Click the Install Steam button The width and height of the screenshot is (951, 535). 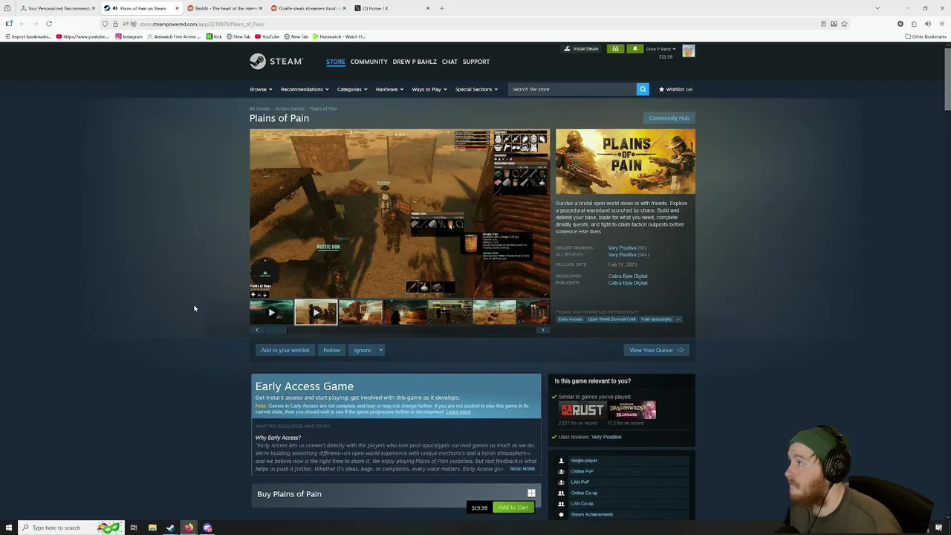581,49
